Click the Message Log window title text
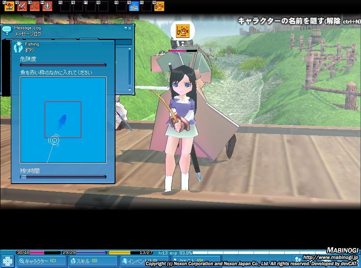361x268 pixels. tap(28, 31)
